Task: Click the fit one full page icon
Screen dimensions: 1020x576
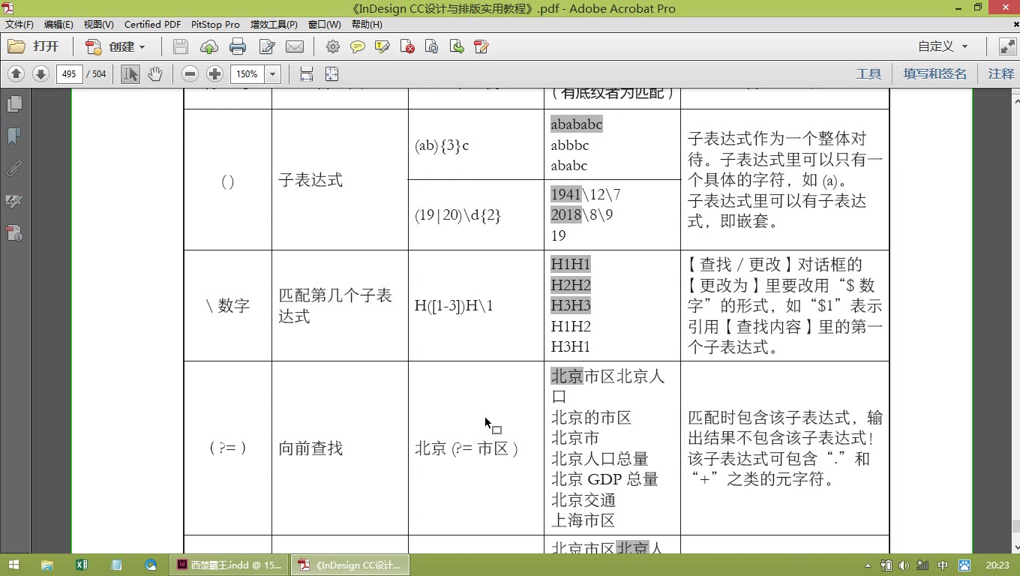Action: [x=331, y=73]
